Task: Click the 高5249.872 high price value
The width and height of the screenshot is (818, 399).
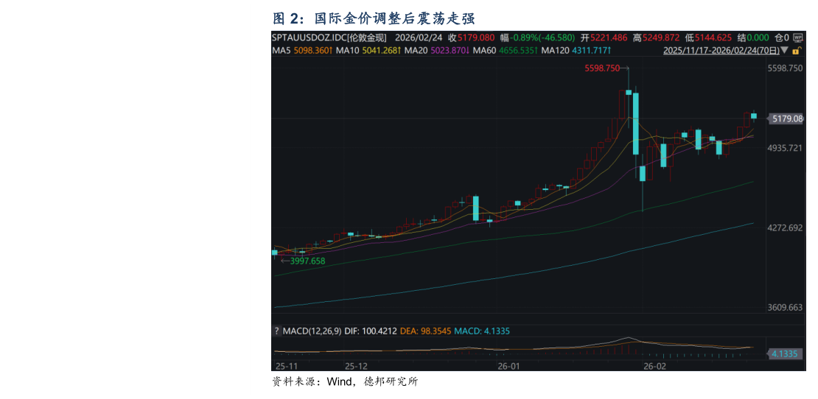Action: point(656,38)
